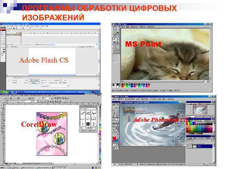Select the walking figure symbol in CorelDraw docker
This screenshot has height=169, width=226.
point(83,124)
